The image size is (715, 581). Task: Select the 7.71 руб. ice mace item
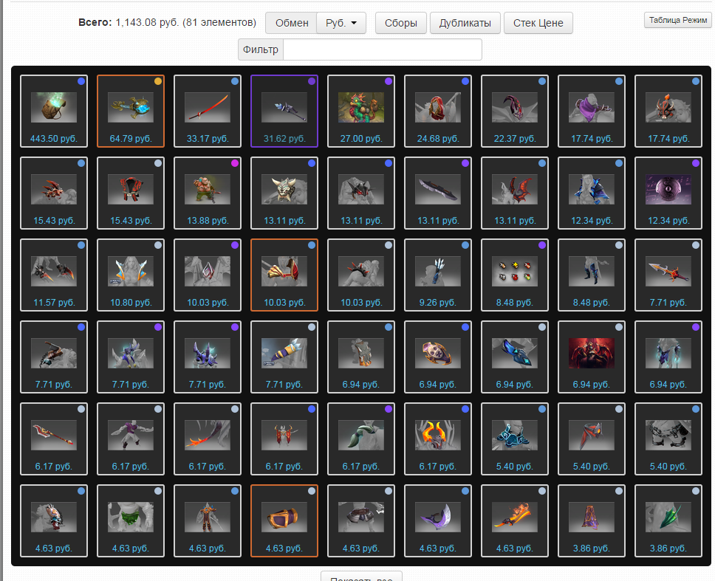coord(284,357)
